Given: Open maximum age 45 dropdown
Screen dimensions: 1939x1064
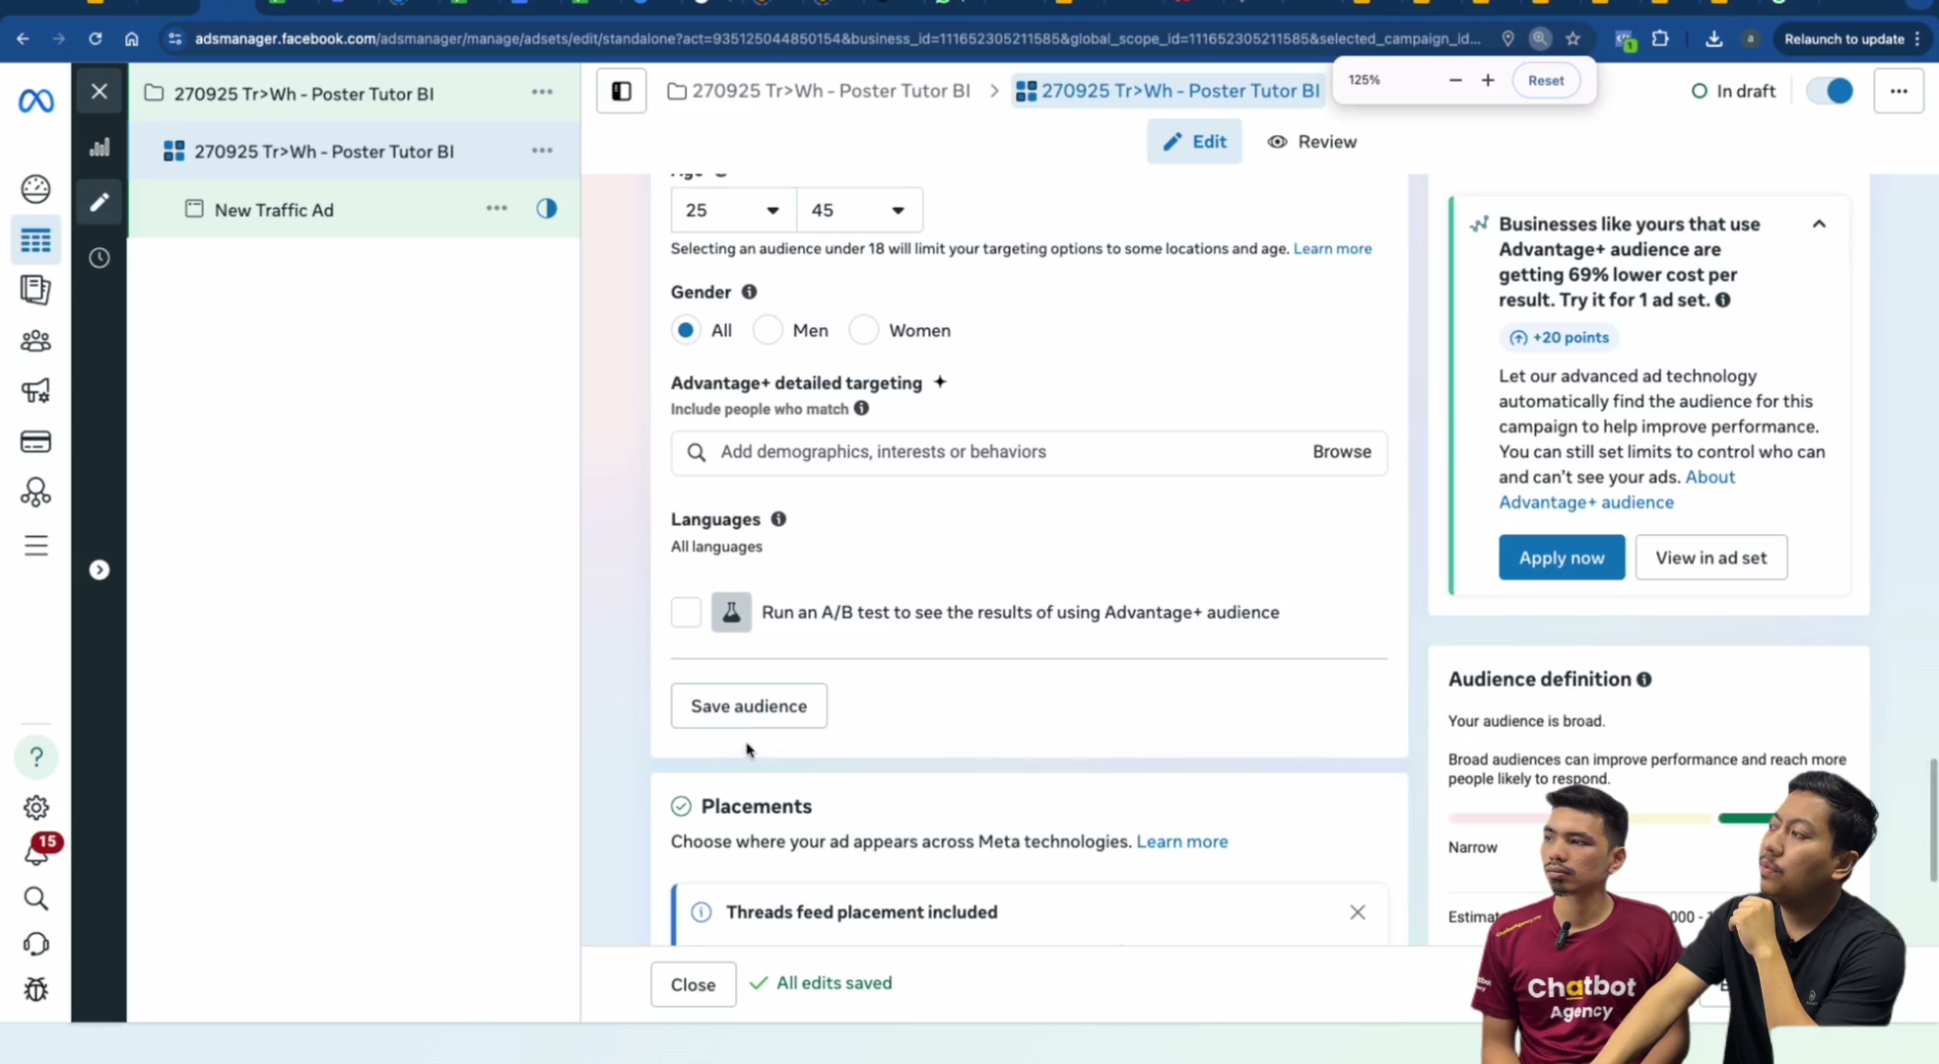Looking at the screenshot, I should (x=859, y=210).
